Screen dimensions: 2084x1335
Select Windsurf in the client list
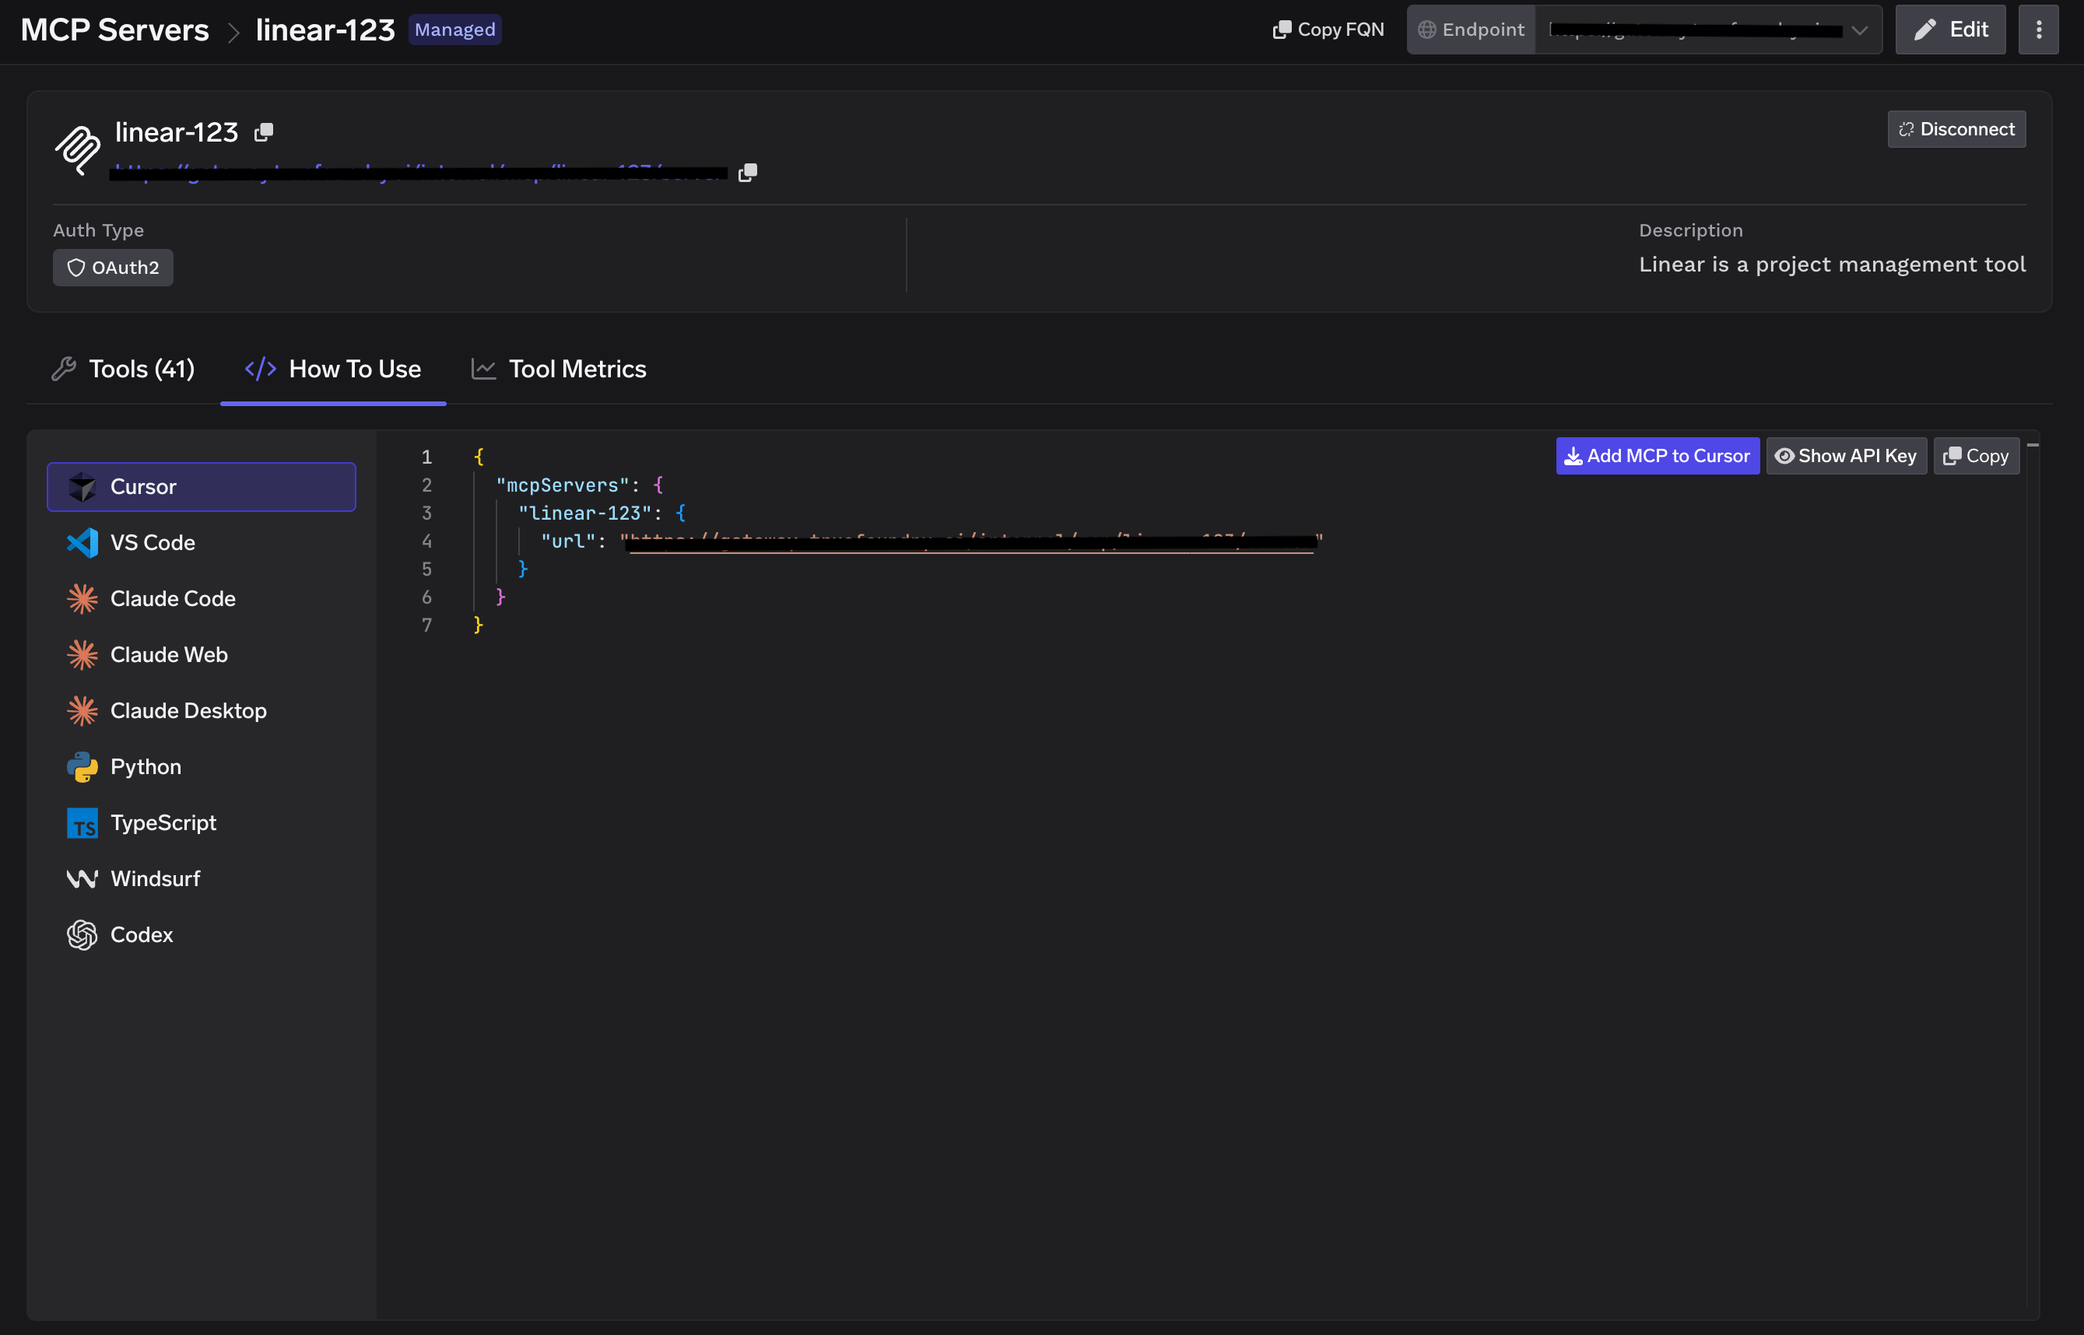tap(201, 879)
